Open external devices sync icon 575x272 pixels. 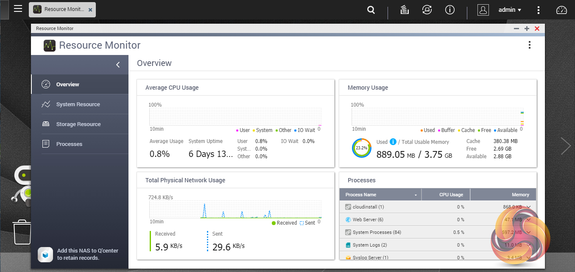427,10
